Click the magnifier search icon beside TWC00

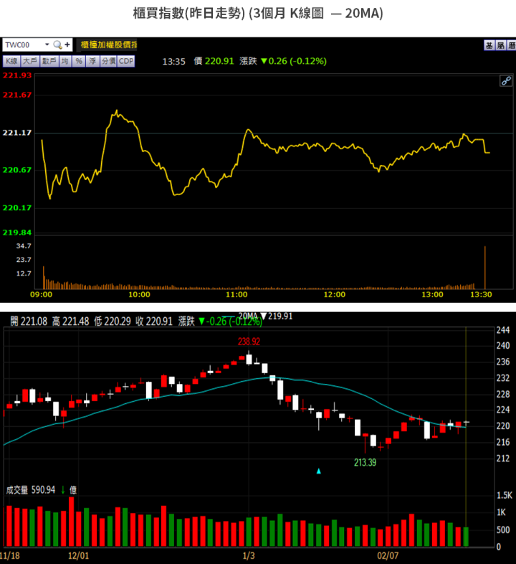[57, 44]
